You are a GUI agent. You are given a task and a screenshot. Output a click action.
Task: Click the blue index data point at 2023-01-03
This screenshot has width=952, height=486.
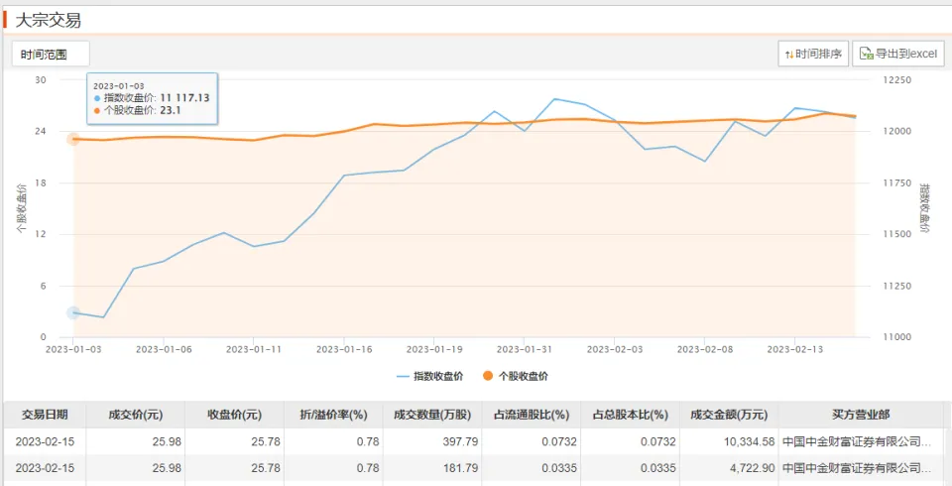coord(73,312)
